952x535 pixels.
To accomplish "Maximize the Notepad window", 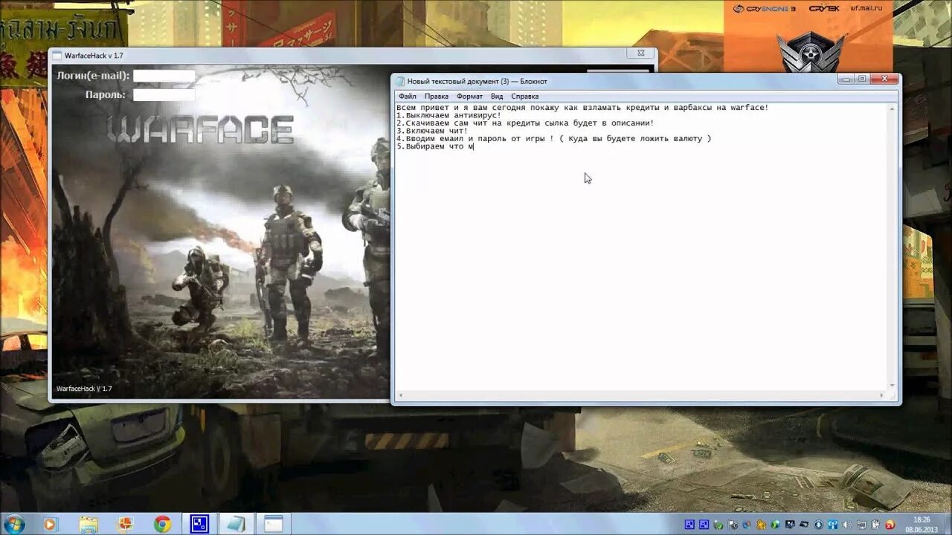I will 863,79.
